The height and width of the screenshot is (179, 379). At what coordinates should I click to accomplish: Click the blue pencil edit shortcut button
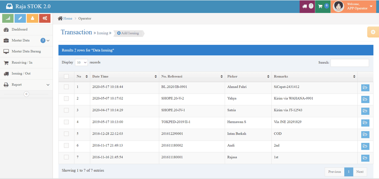pos(20,18)
